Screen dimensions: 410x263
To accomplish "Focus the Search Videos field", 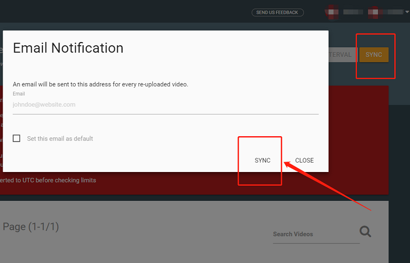I will point(316,234).
